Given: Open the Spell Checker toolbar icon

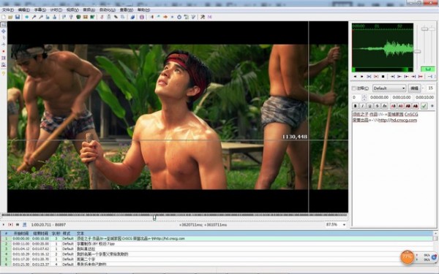Looking at the screenshot, I should pyautogui.click(x=193, y=17).
